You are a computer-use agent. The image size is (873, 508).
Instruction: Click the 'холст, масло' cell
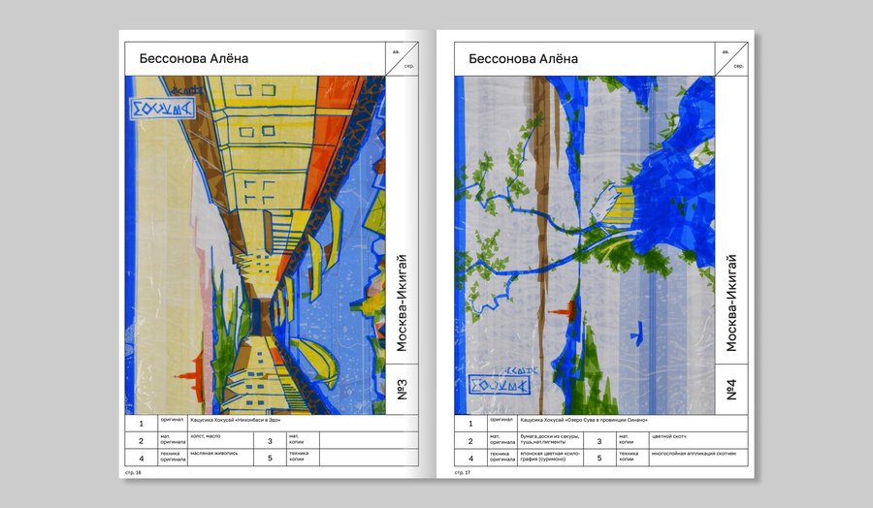point(220,440)
